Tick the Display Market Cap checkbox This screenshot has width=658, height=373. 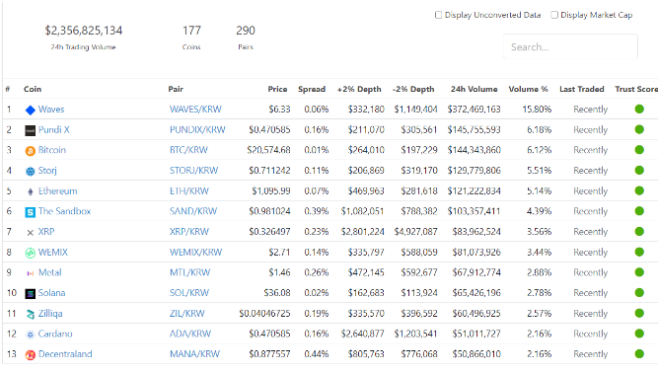pyautogui.click(x=554, y=15)
